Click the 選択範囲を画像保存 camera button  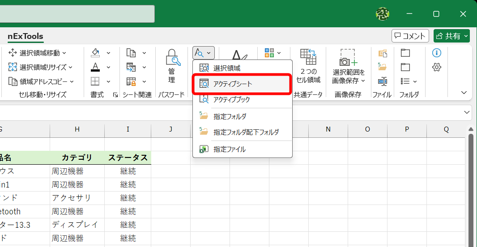[348, 66]
